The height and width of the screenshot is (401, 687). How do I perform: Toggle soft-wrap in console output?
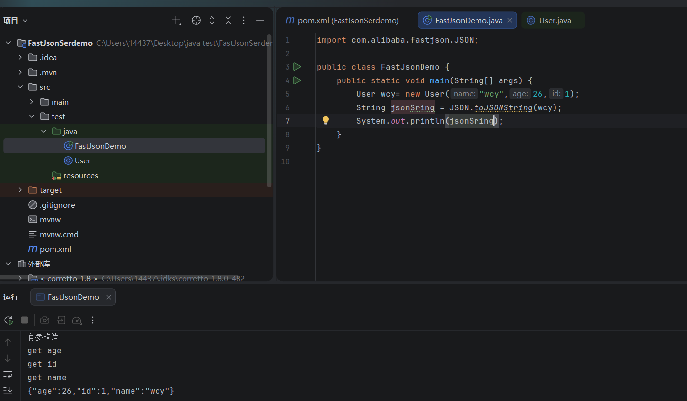tap(8, 374)
